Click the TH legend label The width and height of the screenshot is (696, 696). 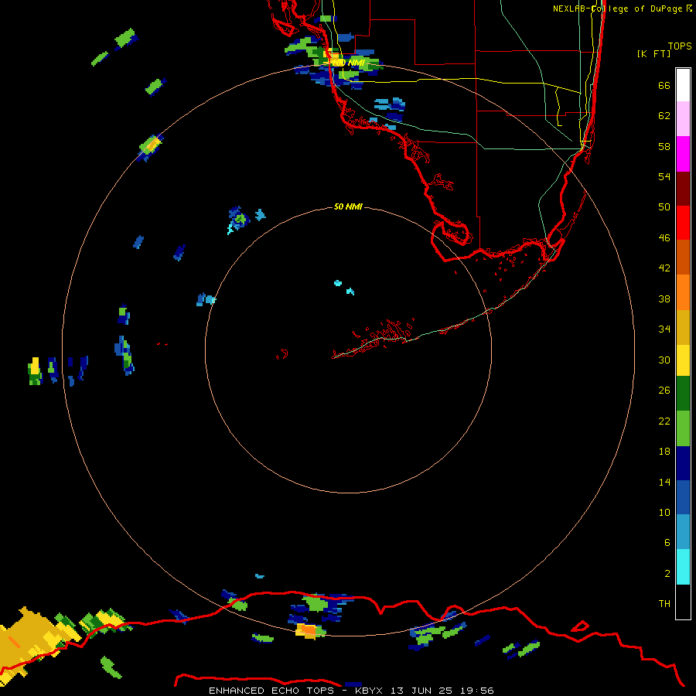coord(664,604)
